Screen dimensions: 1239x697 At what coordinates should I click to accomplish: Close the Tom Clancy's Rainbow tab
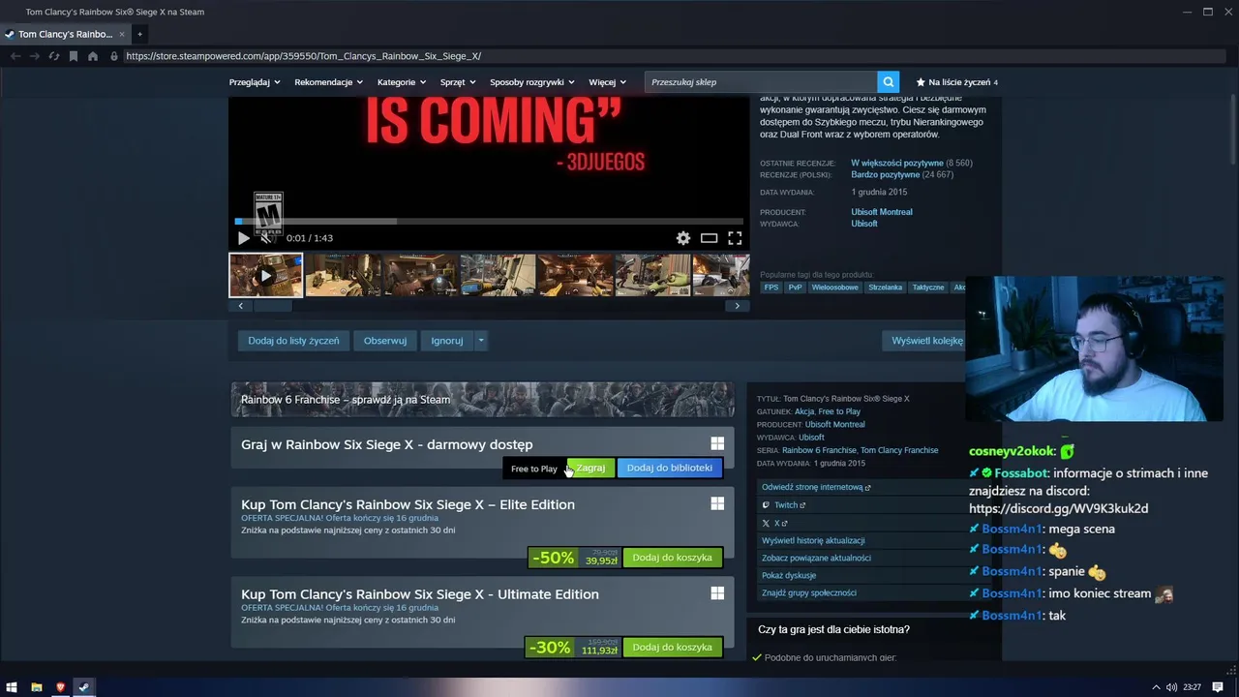click(122, 34)
